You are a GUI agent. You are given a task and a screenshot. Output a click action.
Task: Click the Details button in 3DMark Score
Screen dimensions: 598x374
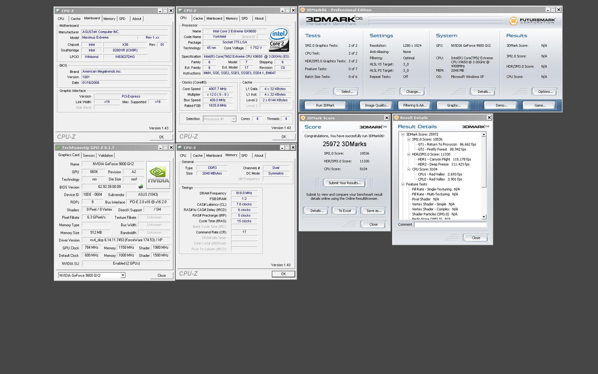tap(316, 210)
